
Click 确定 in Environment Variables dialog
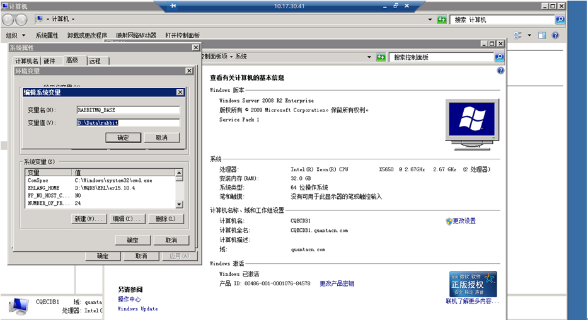132,240
